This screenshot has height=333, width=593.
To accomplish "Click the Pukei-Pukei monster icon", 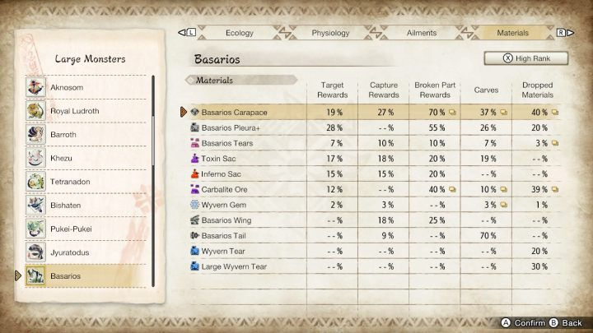I will (x=35, y=228).
